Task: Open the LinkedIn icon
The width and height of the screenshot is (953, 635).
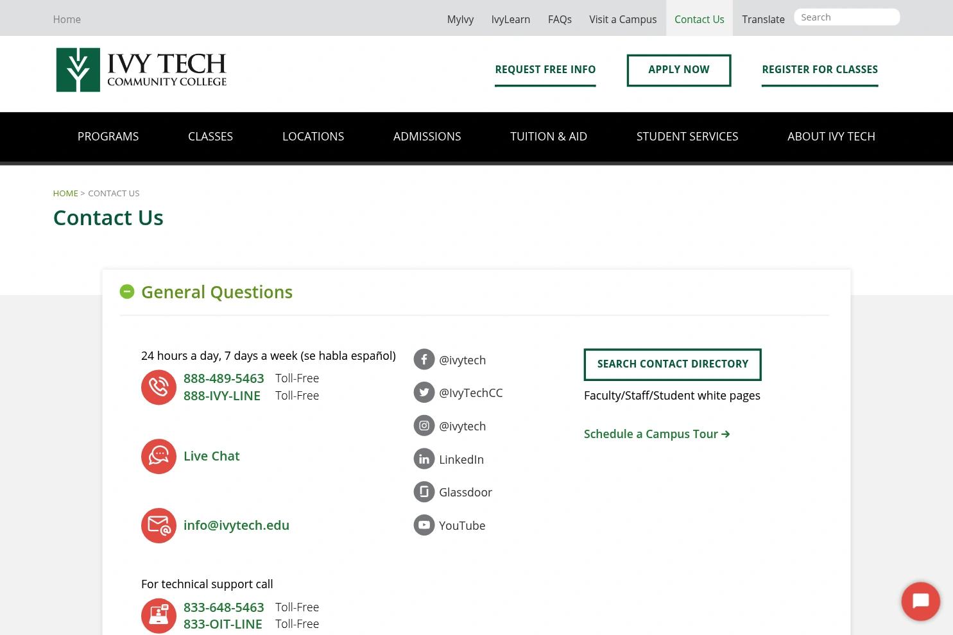Action: (424, 459)
